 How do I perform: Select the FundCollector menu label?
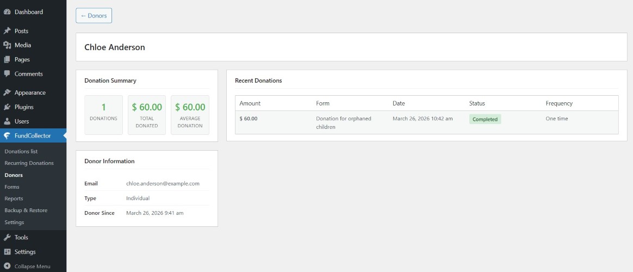[33, 136]
